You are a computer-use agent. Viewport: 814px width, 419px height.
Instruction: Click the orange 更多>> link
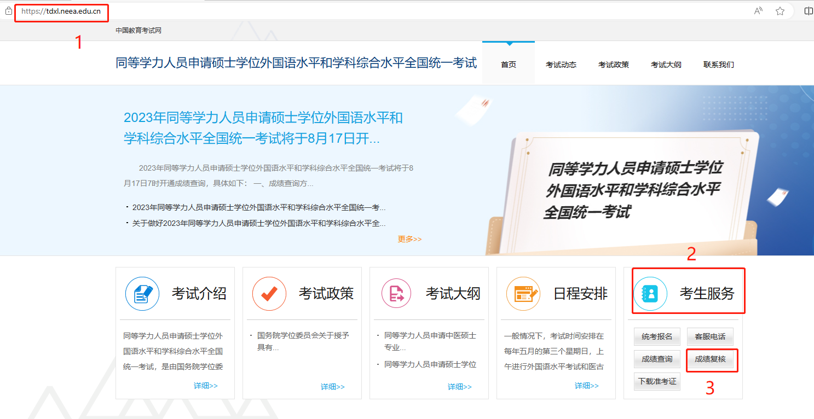click(410, 239)
